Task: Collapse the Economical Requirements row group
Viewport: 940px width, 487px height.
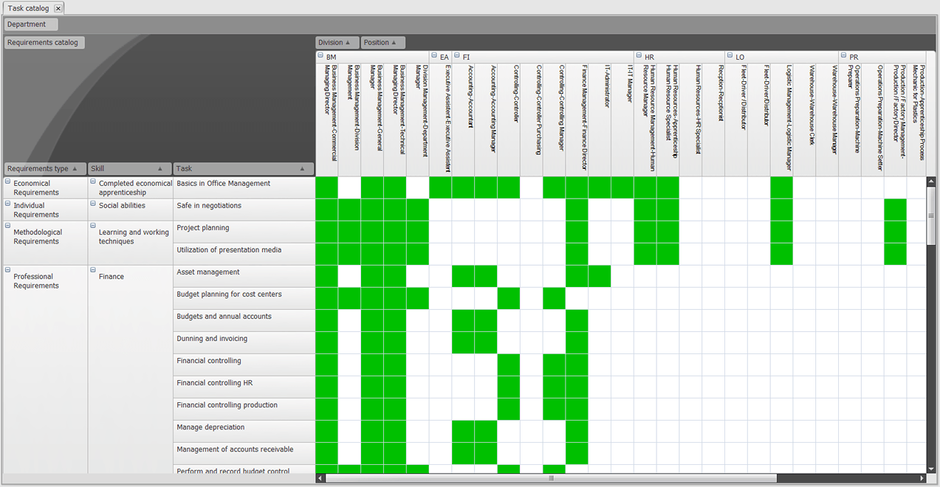Action: click(x=7, y=181)
